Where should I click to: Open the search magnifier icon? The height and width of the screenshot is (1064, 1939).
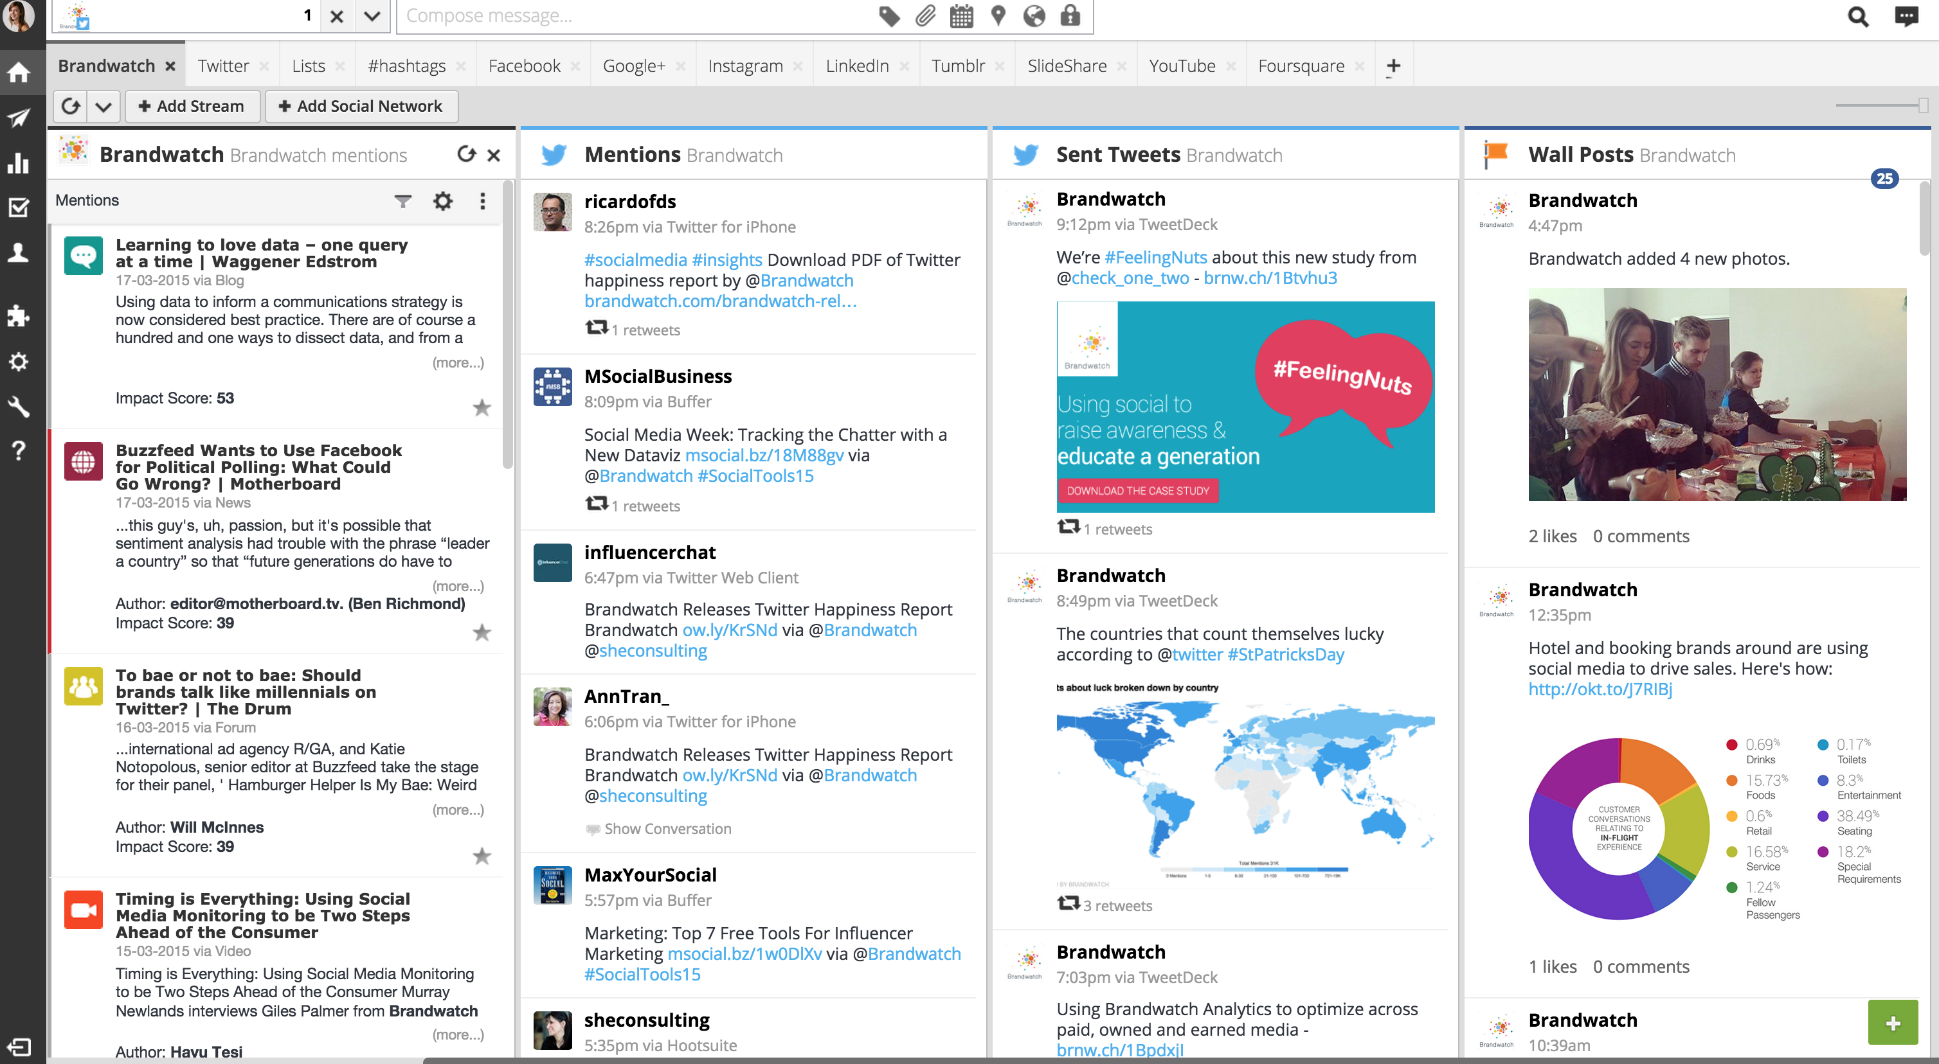(1859, 17)
